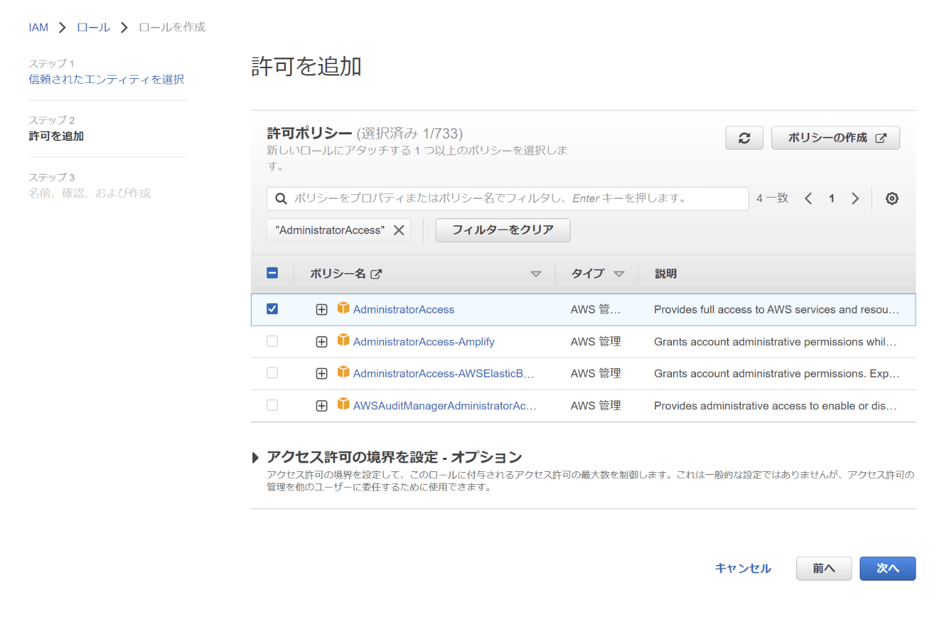Go to next results page

tap(855, 198)
